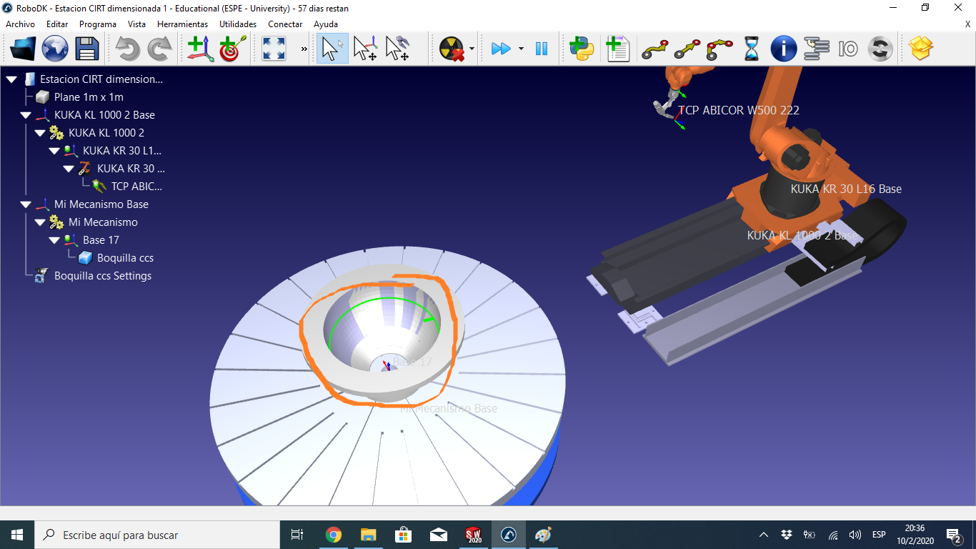Image resolution: width=976 pixels, height=549 pixels.
Task: Open the Herramientas menu
Action: 182,24
